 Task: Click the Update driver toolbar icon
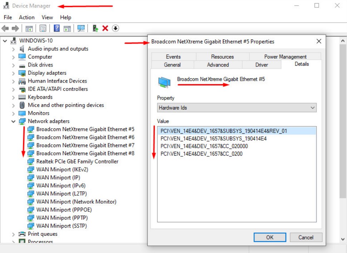(96, 28)
